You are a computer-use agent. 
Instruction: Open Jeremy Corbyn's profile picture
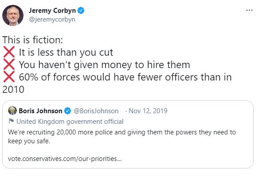(13, 15)
